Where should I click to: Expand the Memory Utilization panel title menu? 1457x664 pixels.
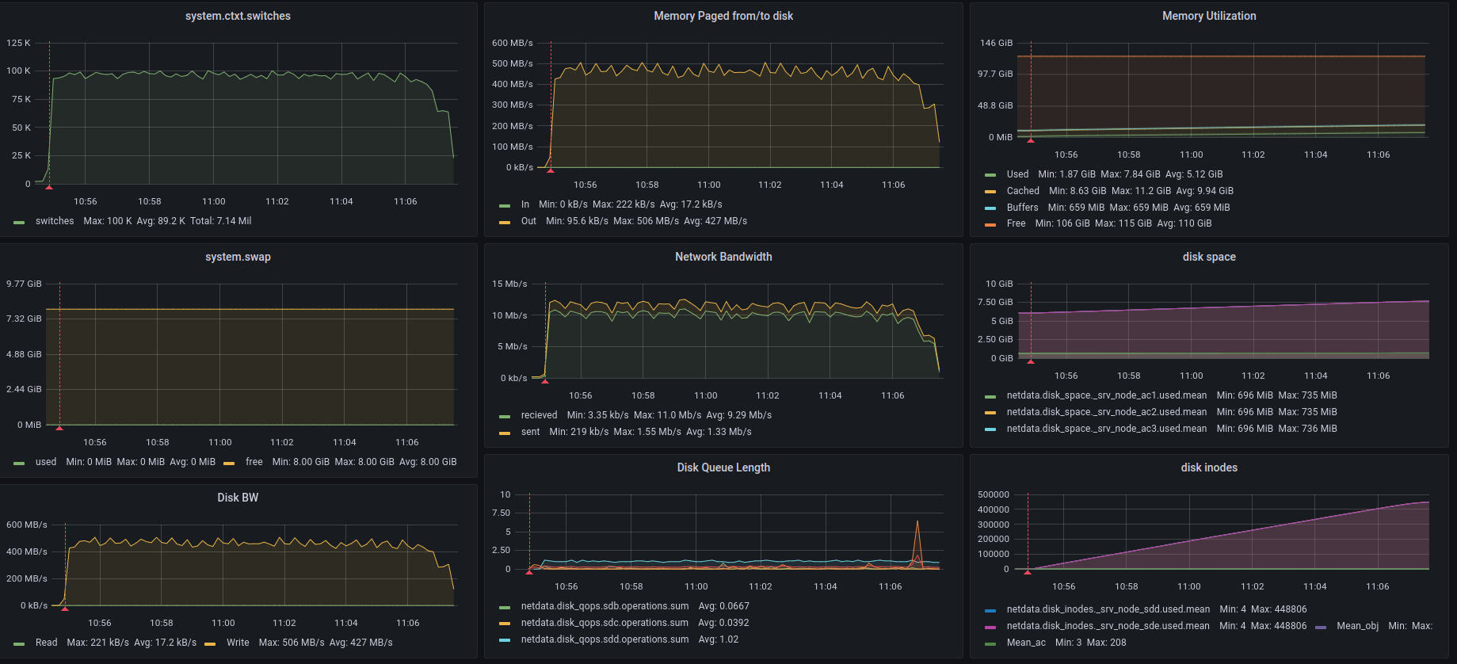1208,16
